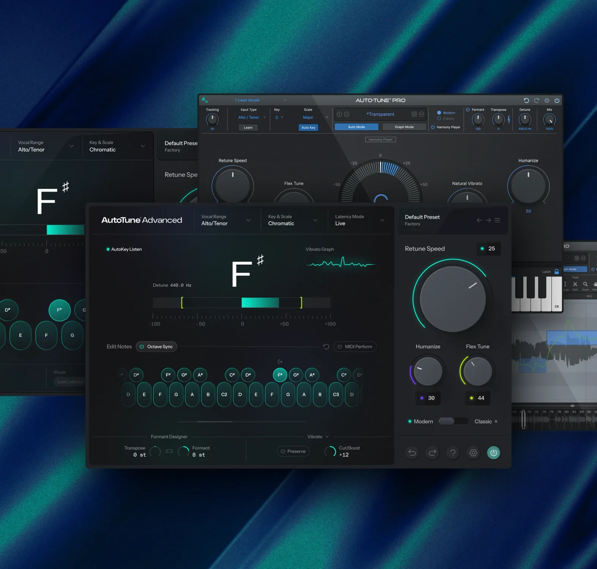This screenshot has width=597, height=569.
Task: Click the redo arrow in AutoTune Advanced
Action: tap(432, 453)
